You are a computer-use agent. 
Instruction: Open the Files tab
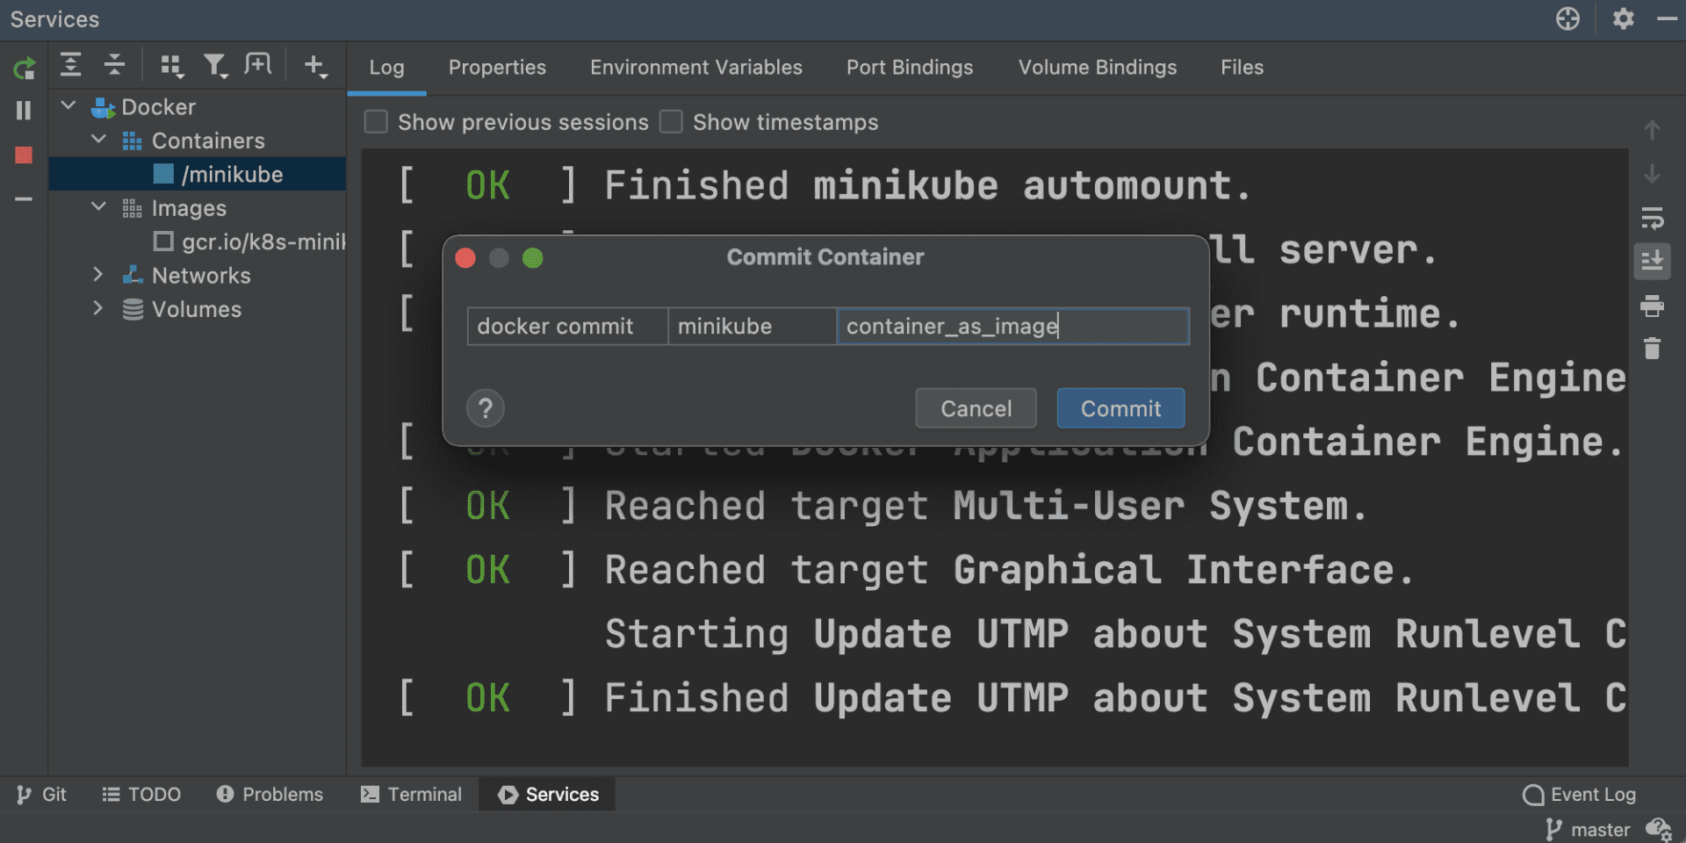click(x=1242, y=68)
